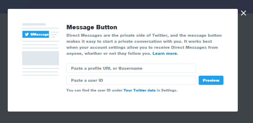
Task: Click the top gray title bar placeholder
Action: pos(34,24)
